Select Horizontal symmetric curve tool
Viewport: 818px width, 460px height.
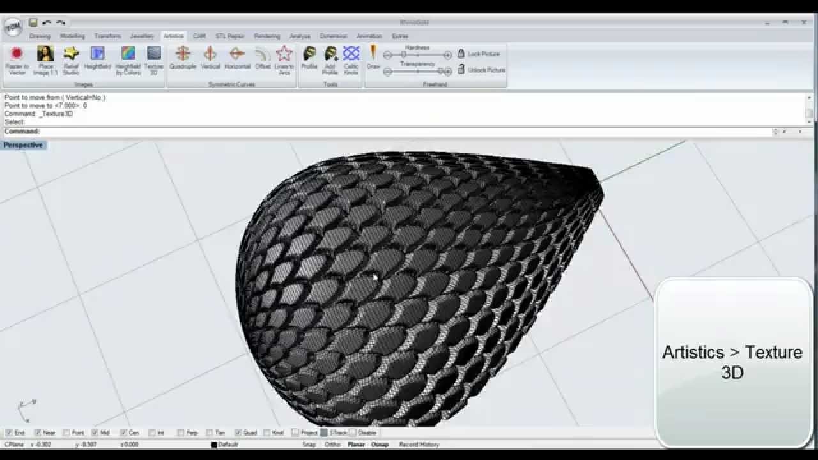pos(237,58)
